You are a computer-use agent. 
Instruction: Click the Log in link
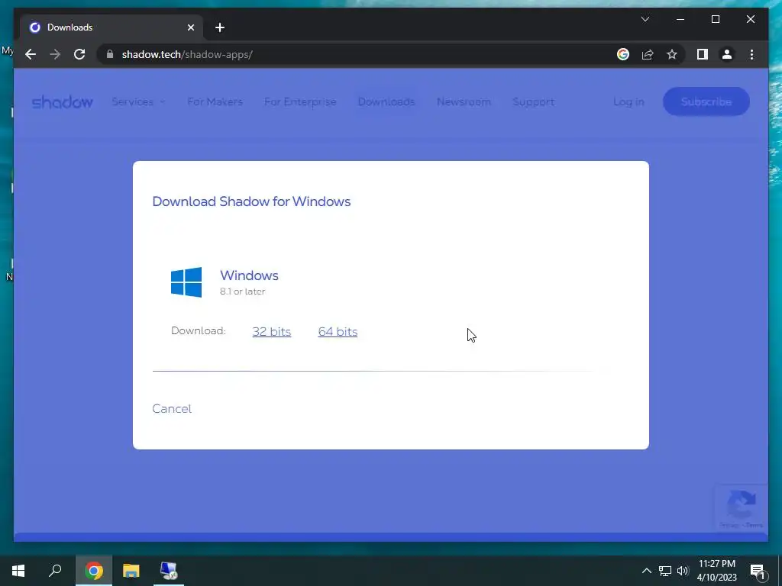click(x=629, y=101)
